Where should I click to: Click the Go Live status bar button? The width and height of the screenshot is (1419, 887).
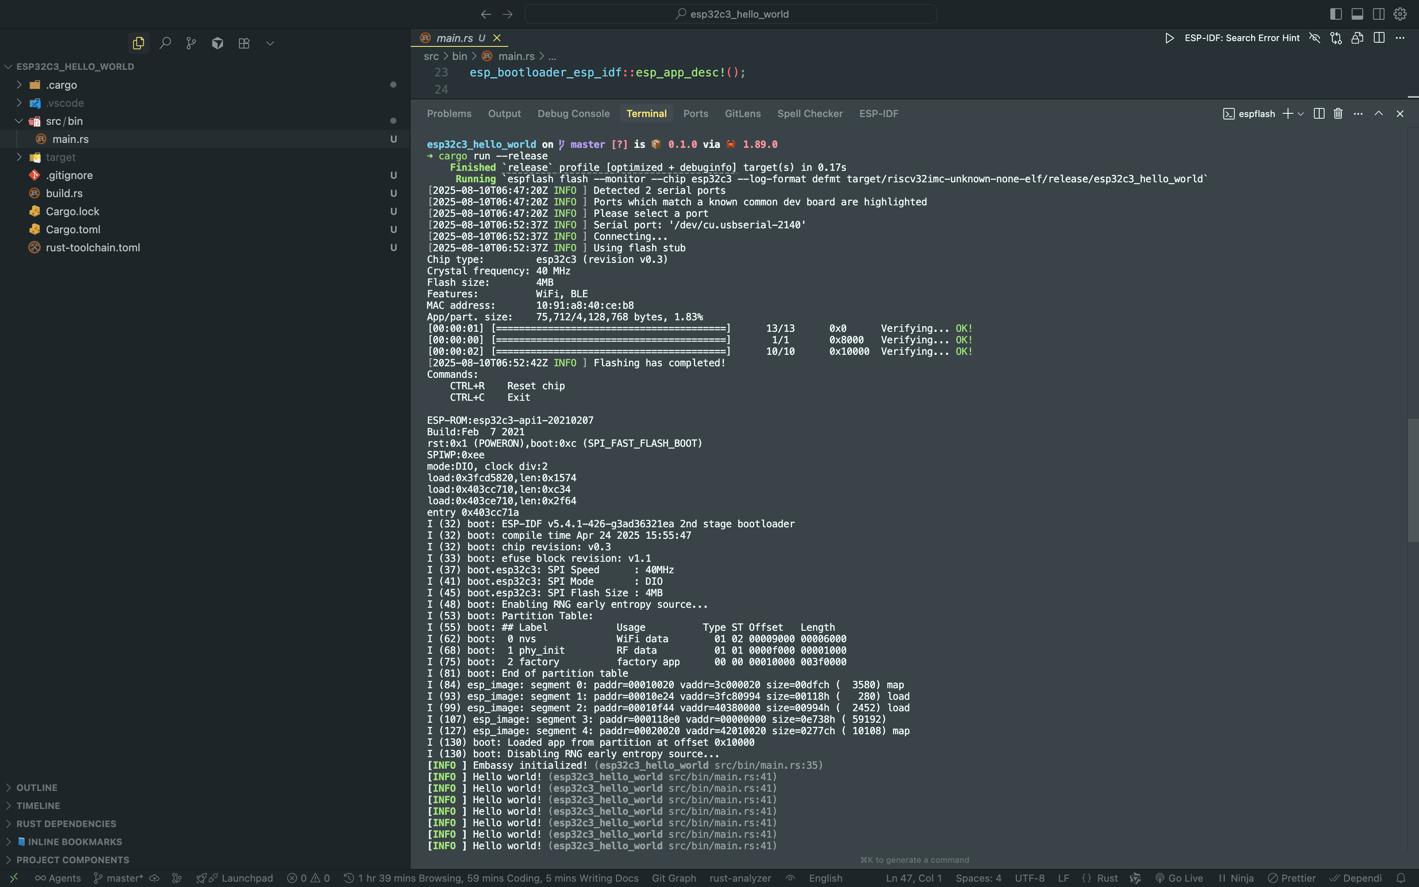[1178, 878]
